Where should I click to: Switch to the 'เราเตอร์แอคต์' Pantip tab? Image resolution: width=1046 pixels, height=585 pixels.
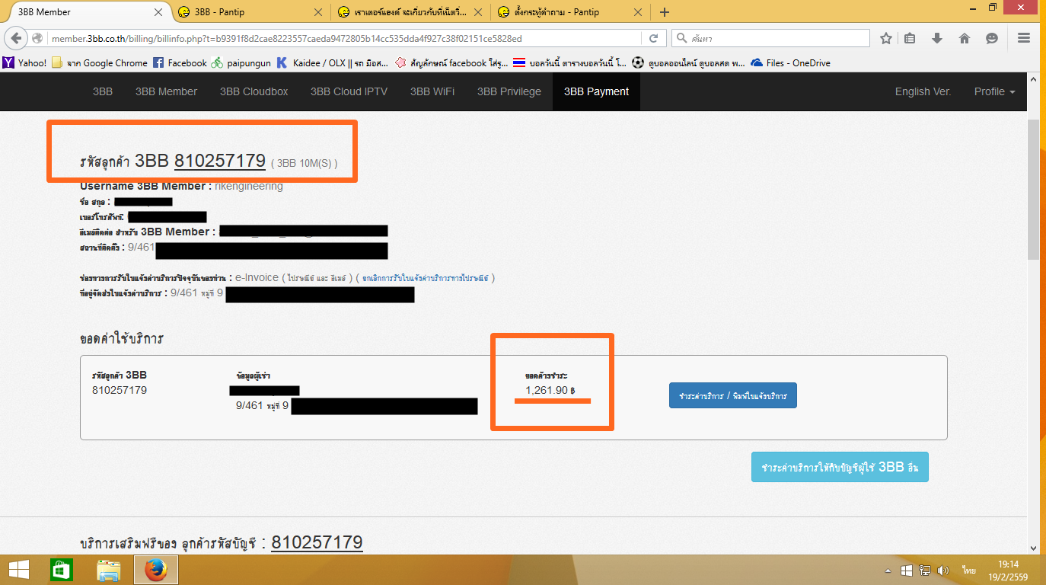coord(410,12)
